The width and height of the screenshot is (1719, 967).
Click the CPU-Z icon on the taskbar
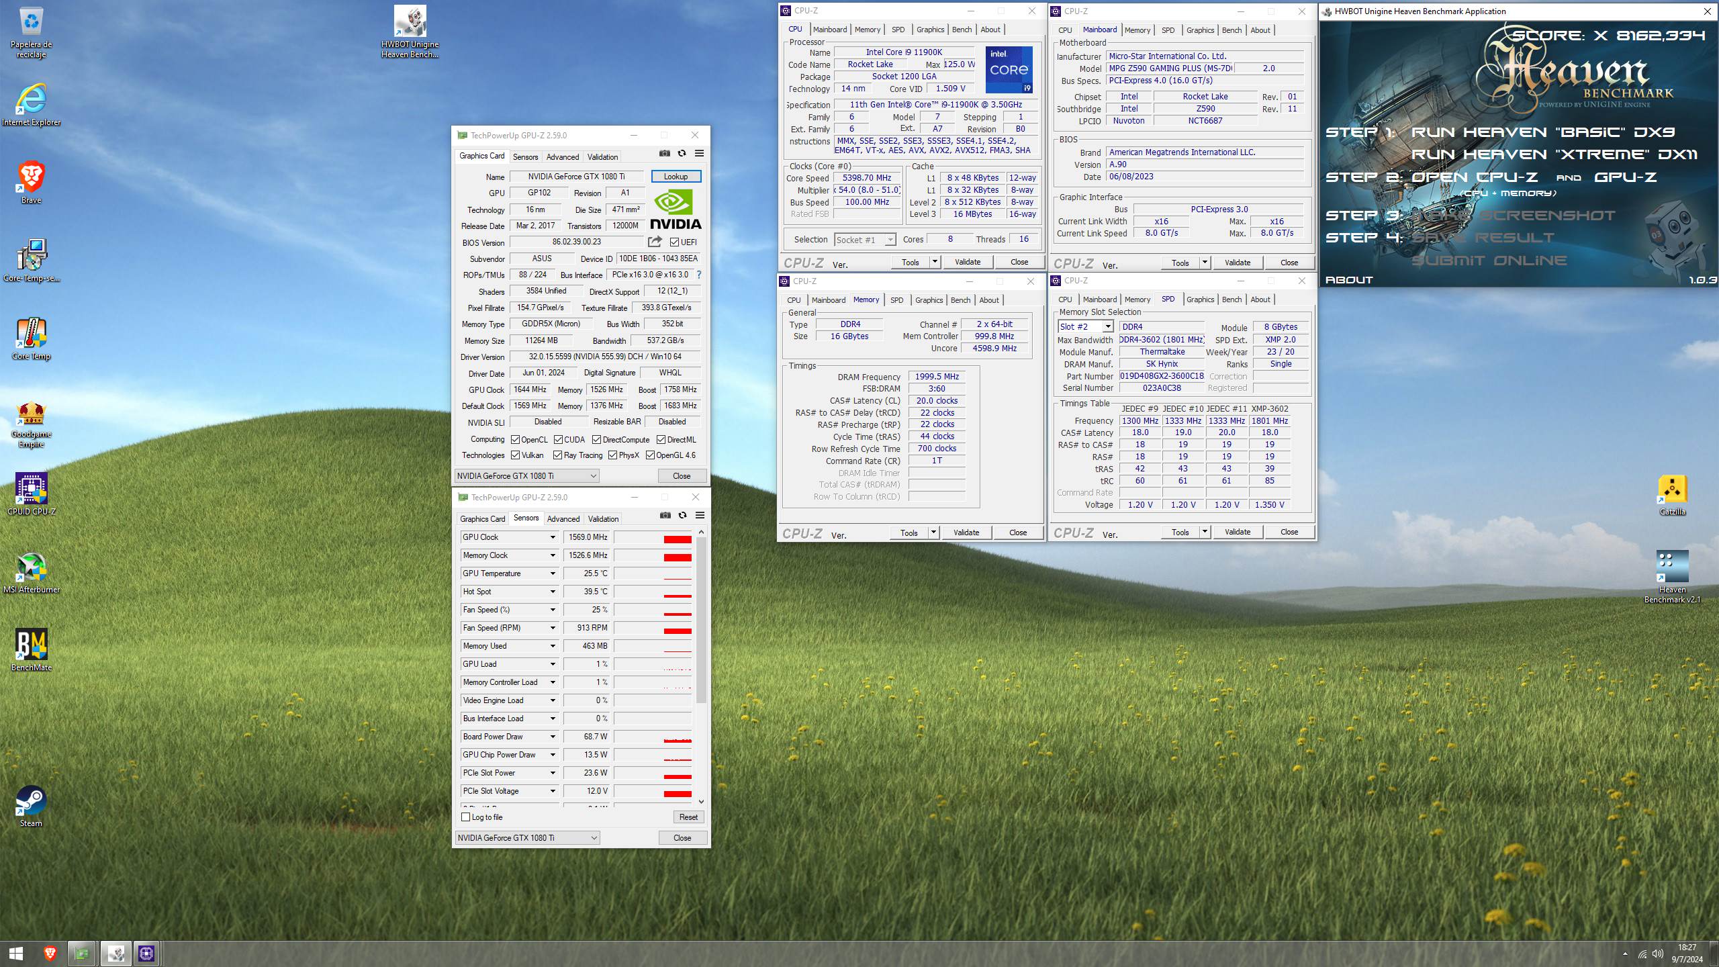coord(146,954)
